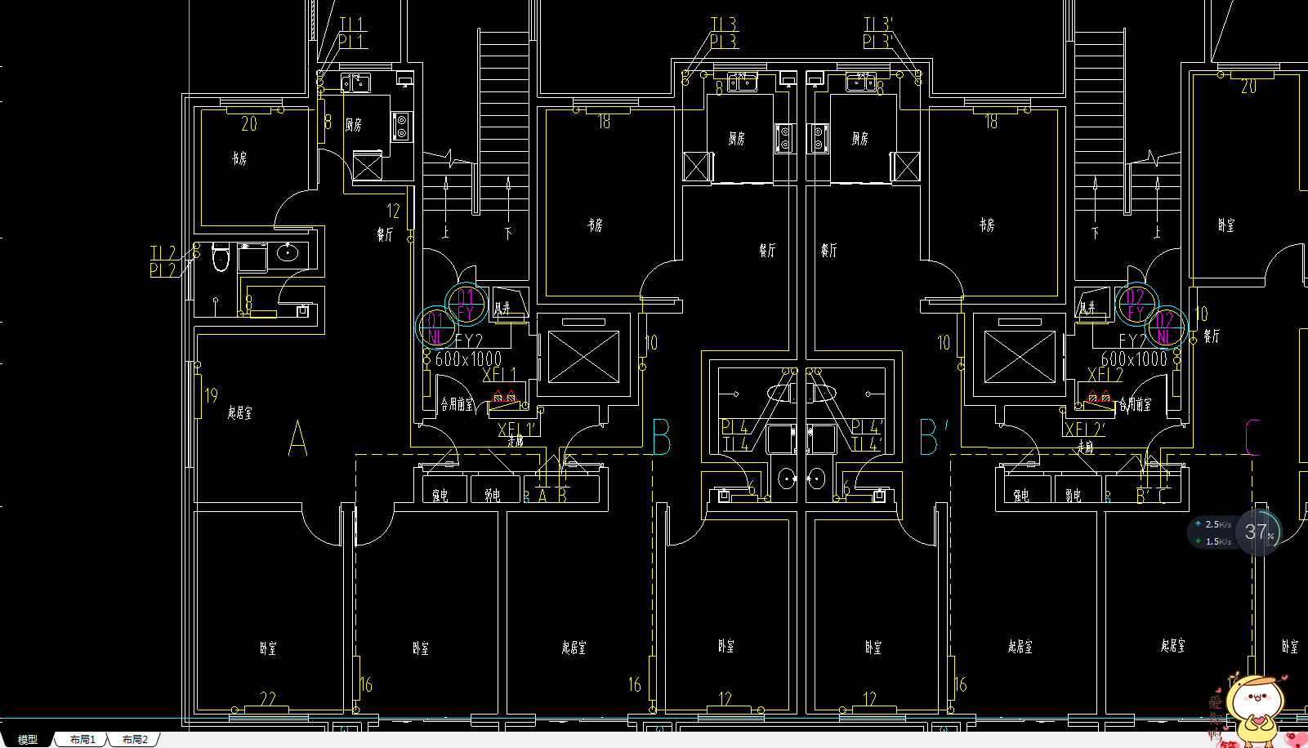Select the PL2 riser label
Image resolution: width=1308 pixels, height=748 pixels.
163,270
